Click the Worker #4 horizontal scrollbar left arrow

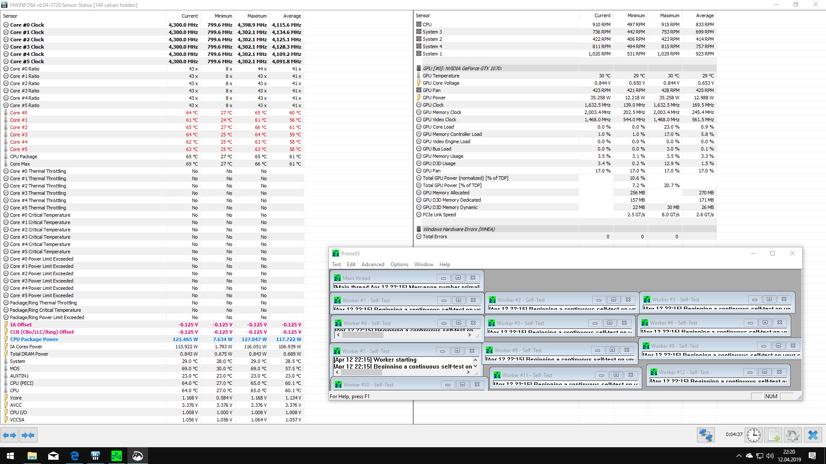[338, 335]
